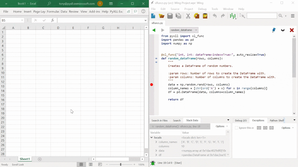Click the red breakpoint marker in the gutter
The height and width of the screenshot is (167, 298).
[152, 85]
